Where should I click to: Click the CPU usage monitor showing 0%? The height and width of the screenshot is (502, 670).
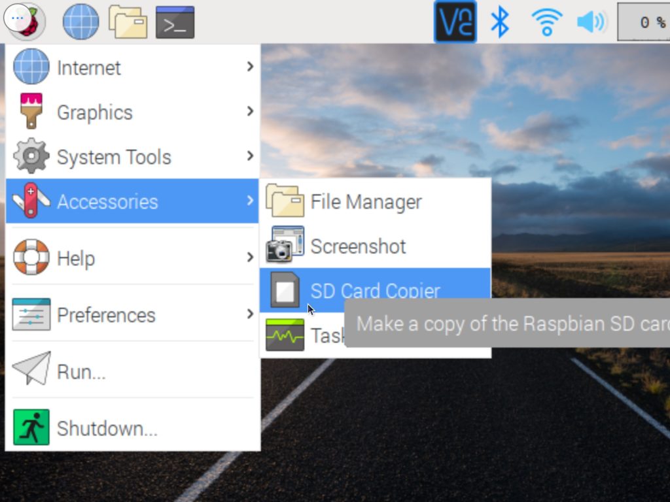tap(644, 22)
